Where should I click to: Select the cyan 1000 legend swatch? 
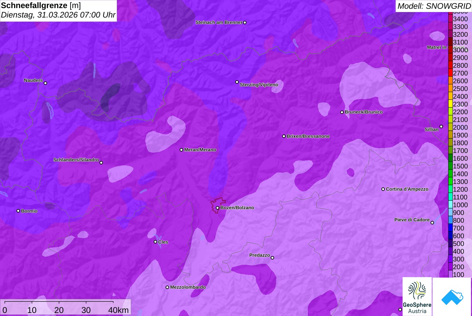(x=450, y=204)
